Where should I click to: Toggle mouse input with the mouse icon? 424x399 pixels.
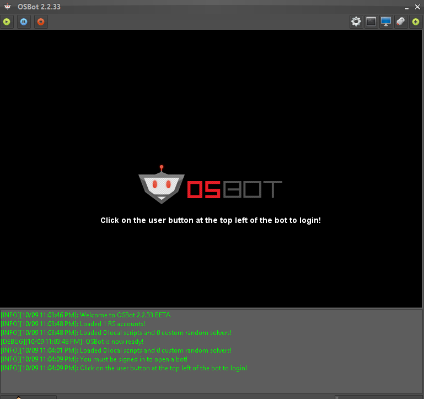(400, 22)
